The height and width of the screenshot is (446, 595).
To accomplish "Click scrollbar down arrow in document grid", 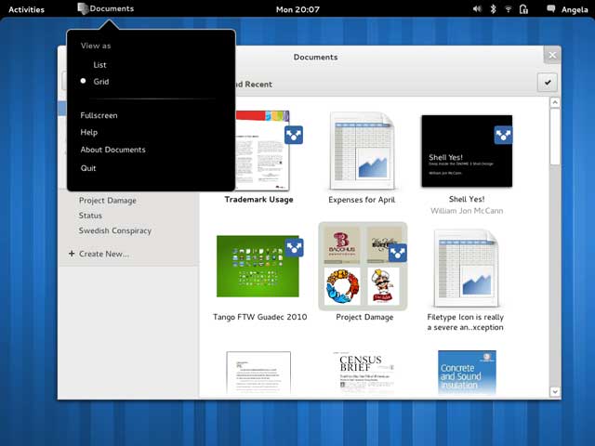I will 555,392.
